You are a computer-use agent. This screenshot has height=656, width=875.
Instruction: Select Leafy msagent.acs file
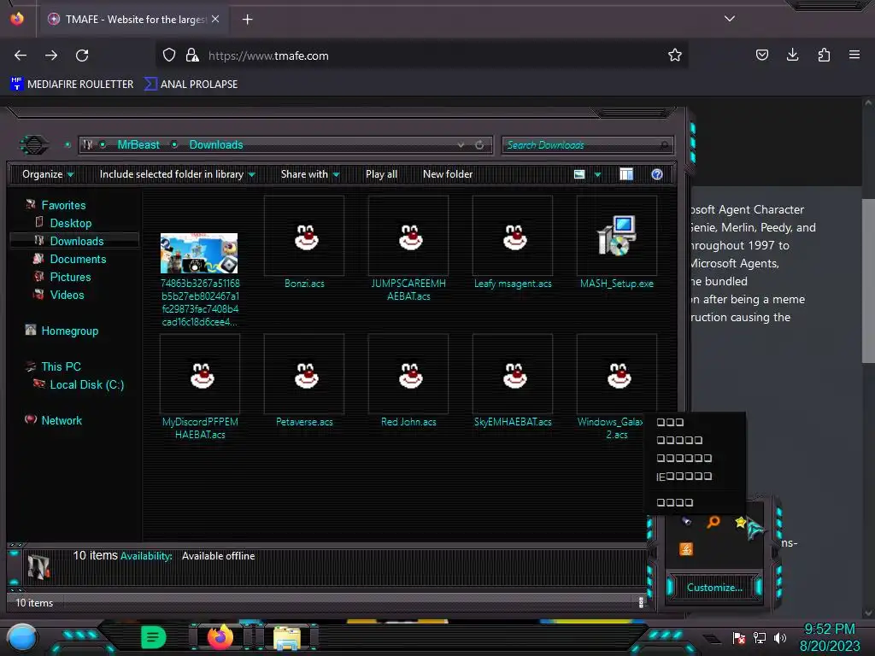click(x=513, y=242)
